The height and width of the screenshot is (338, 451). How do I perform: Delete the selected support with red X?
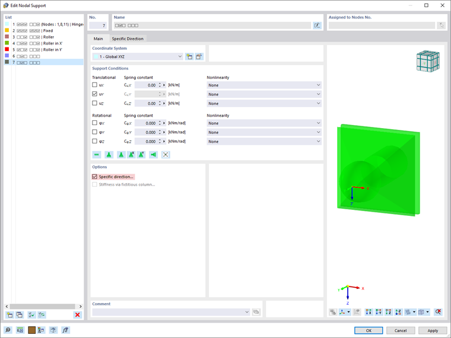coord(77,315)
